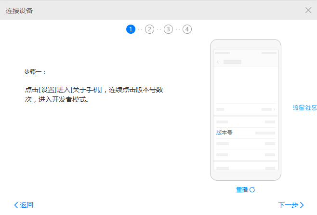
Task: Close the 连接设备 dialog
Action: pyautogui.click(x=308, y=10)
